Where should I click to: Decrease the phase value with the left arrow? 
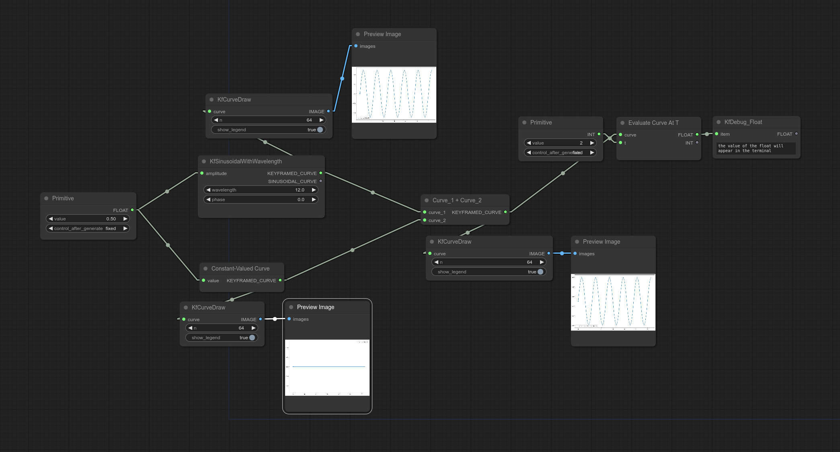[208, 200]
